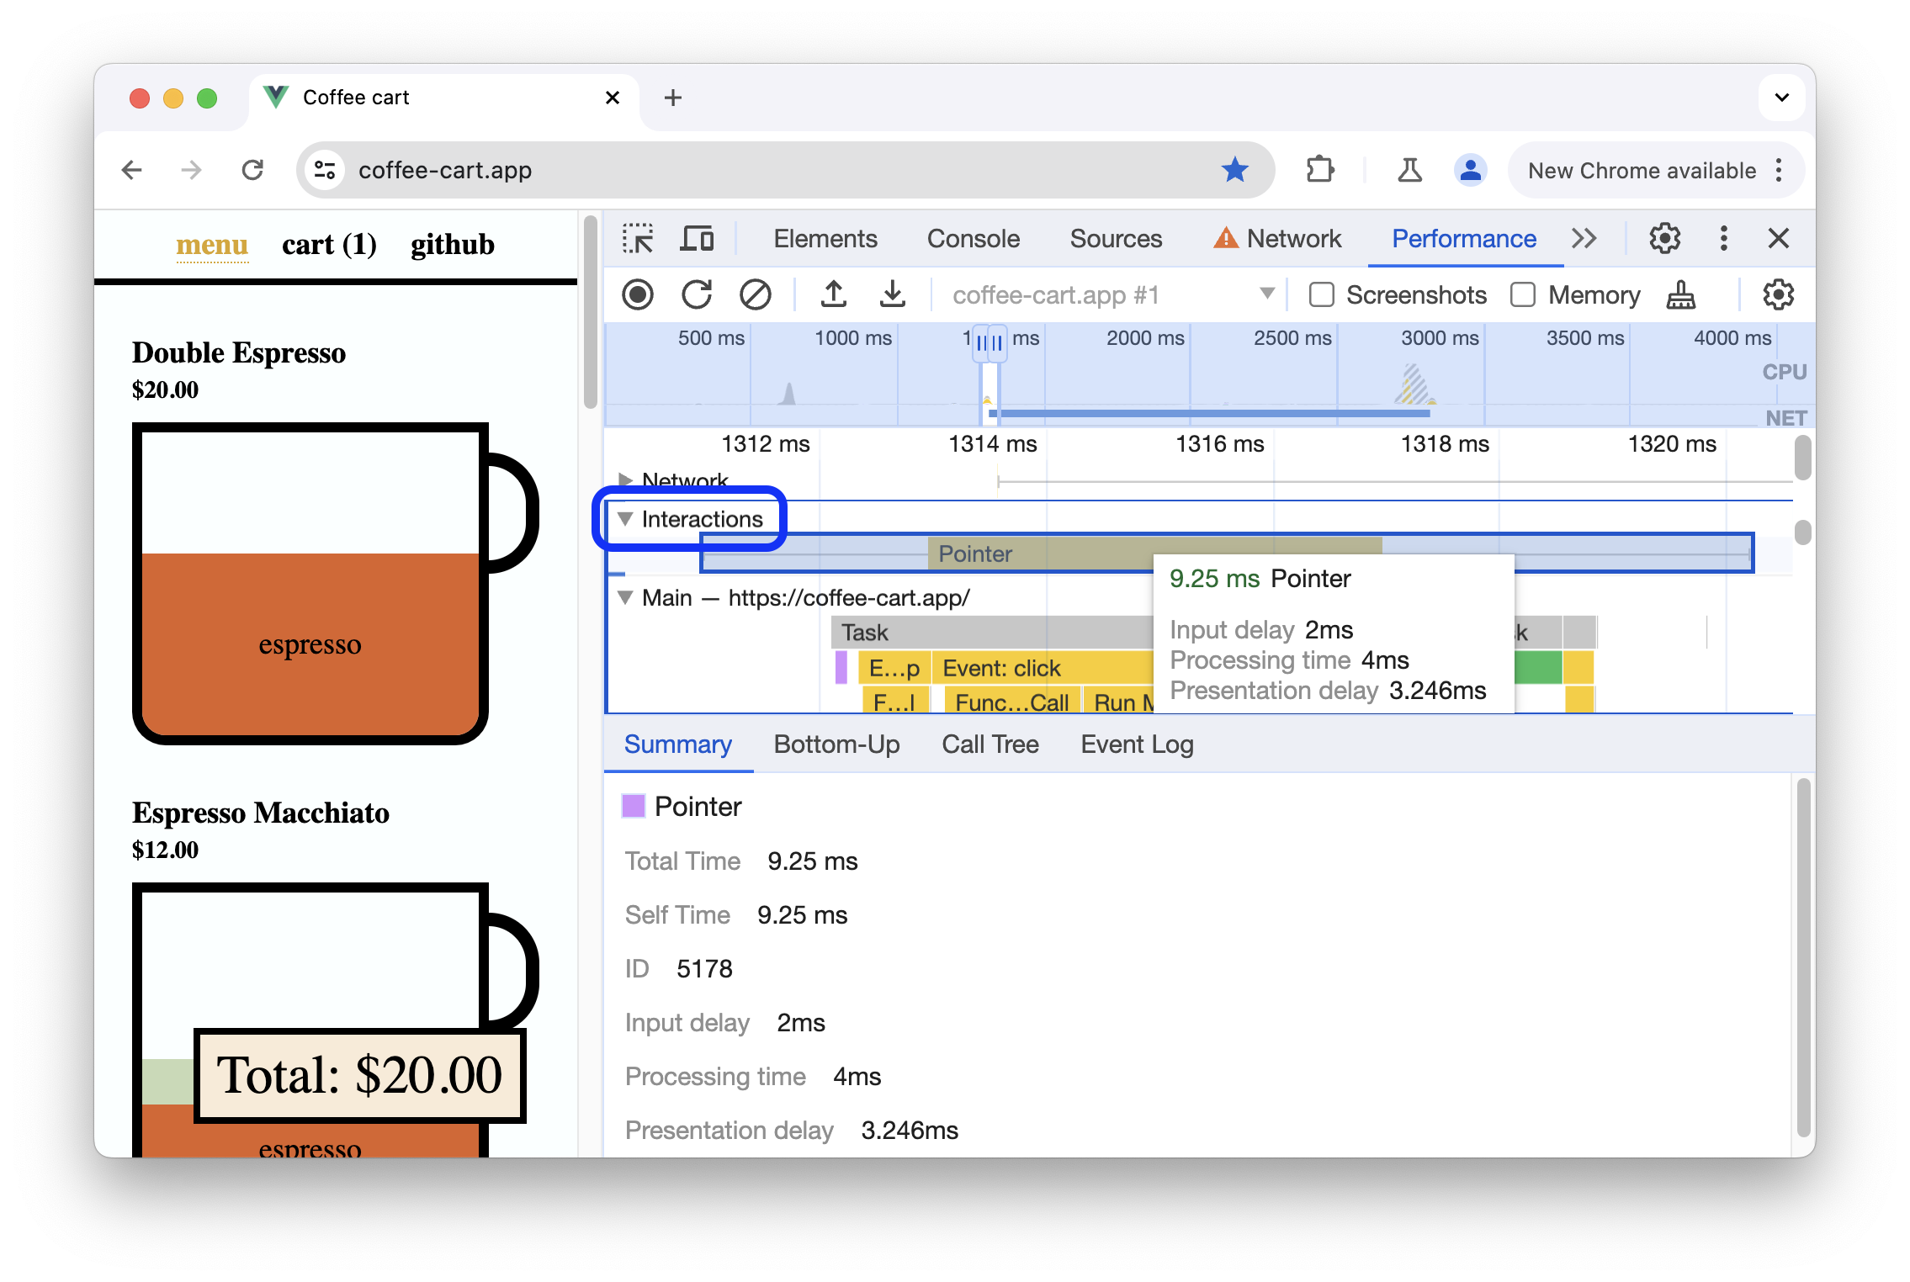Click the capture settings gear icon

(1780, 294)
